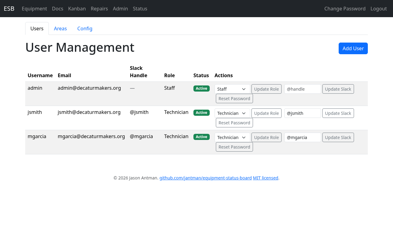The width and height of the screenshot is (393, 245).
Task: Open the Kanban page
Action: (x=77, y=9)
